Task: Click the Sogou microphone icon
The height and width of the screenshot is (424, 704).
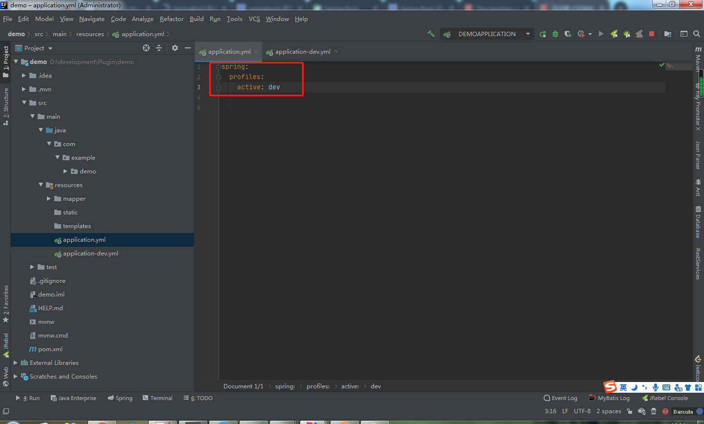Action: click(x=656, y=387)
